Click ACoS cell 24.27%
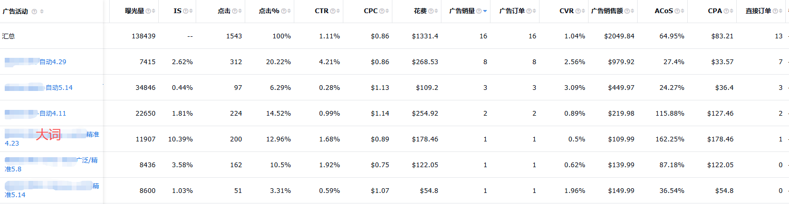The width and height of the screenshot is (789, 204). (672, 87)
